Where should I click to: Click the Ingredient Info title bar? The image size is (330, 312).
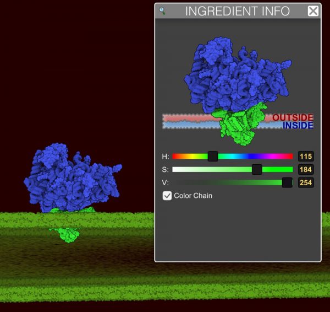point(237,11)
